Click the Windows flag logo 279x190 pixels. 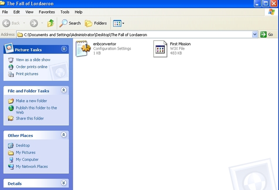272,12
